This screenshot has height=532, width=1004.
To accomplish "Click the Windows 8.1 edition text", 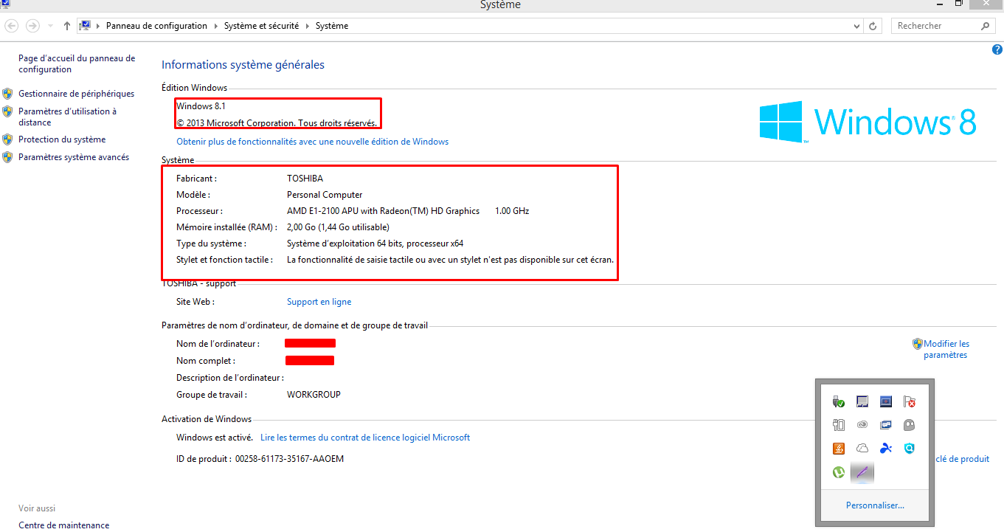I will [201, 106].
